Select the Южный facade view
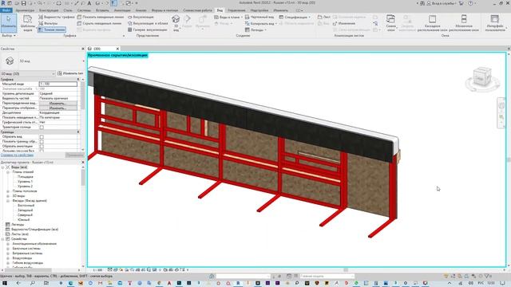This screenshot has width=511, height=287. [24, 220]
